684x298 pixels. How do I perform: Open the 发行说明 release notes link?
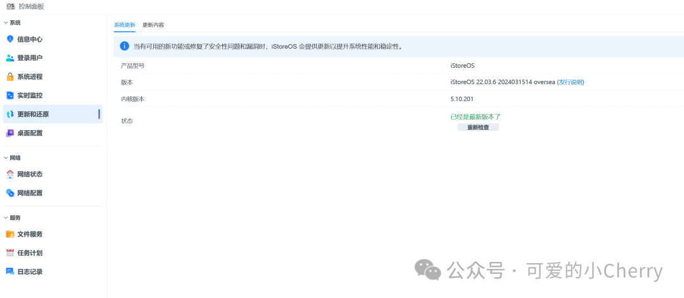pyautogui.click(x=571, y=82)
